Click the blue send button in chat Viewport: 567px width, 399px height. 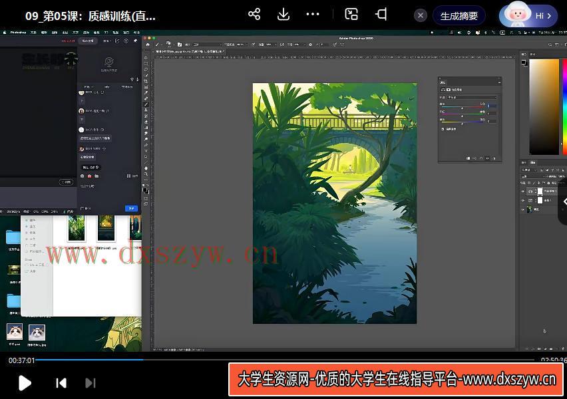point(131,209)
